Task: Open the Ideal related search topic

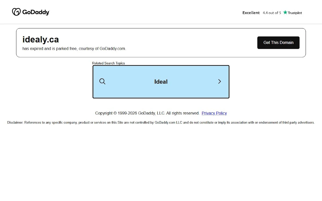Action: click(161, 82)
